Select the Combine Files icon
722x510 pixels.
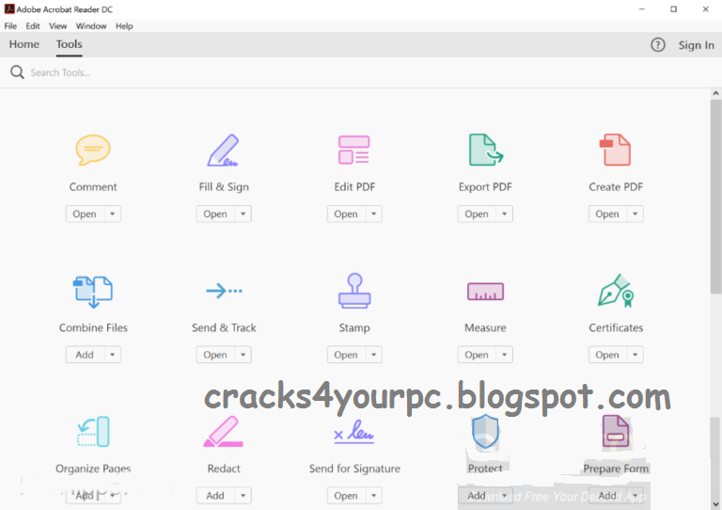93,292
